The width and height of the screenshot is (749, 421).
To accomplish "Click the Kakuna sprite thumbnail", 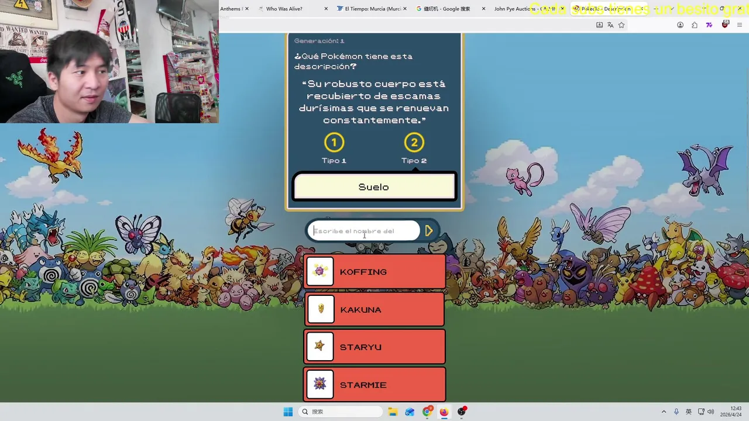I will pos(320,309).
